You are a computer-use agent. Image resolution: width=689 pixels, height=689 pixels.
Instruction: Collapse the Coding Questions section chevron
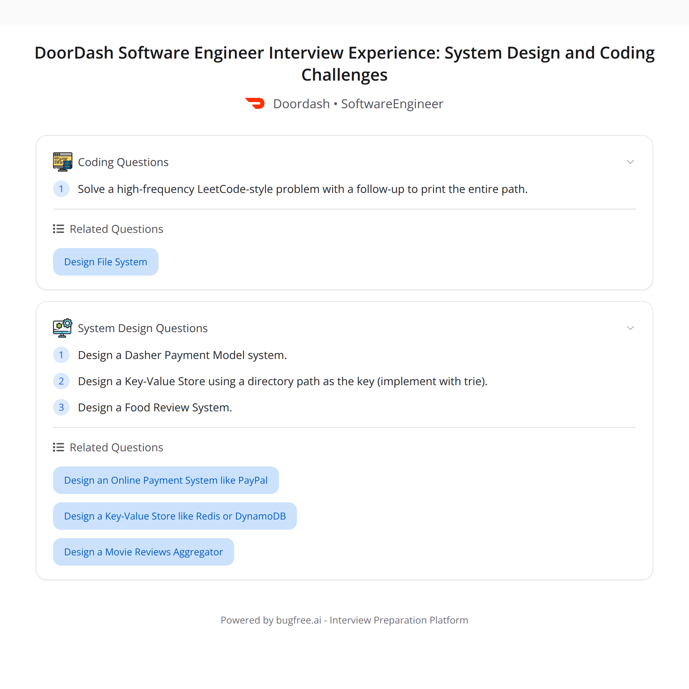[x=630, y=162]
